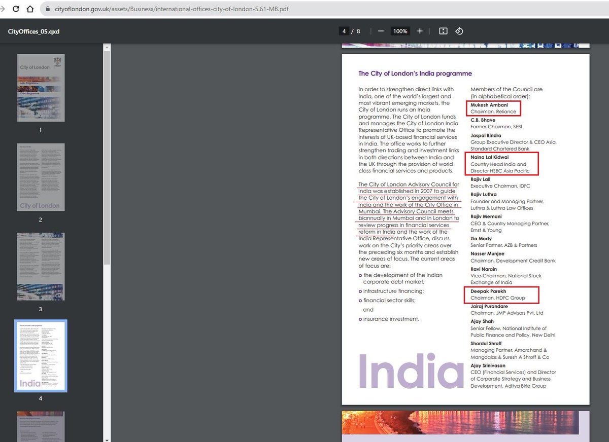This screenshot has width=609, height=442.
Task: Click heading "The City of London's India programme"
Action: point(415,73)
